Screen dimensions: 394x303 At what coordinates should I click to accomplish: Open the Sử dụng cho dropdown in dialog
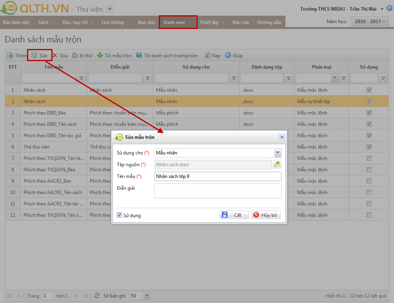pyautogui.click(x=278, y=152)
